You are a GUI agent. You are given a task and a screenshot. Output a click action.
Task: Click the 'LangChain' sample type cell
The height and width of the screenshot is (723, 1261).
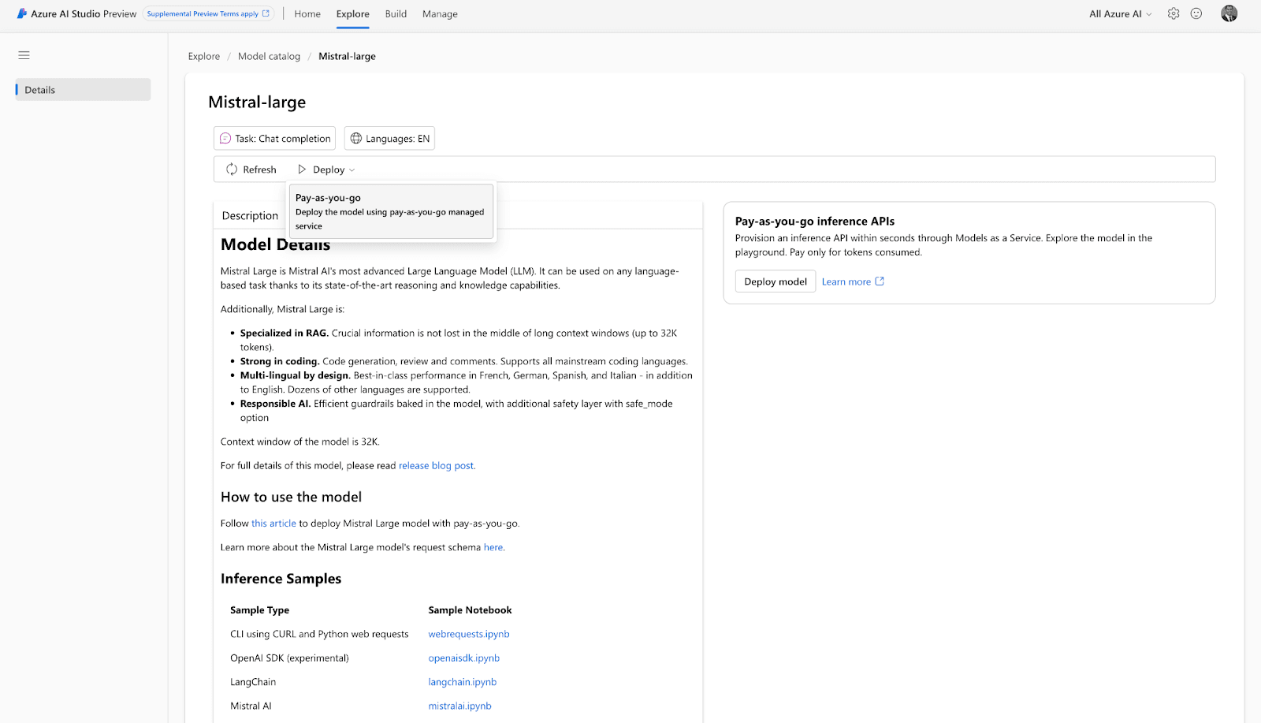point(253,682)
